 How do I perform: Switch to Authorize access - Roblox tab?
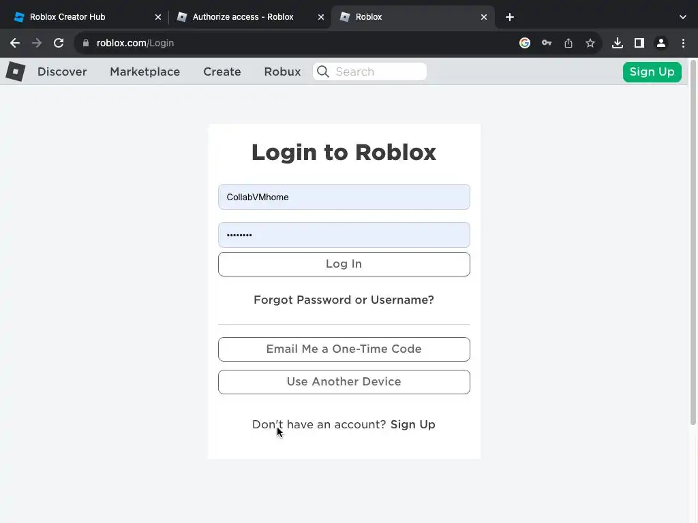point(249,17)
